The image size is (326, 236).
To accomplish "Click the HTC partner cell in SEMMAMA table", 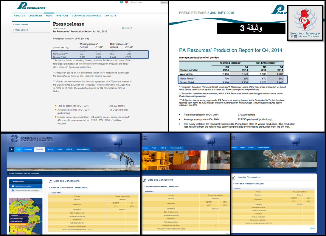I will coord(209,205).
